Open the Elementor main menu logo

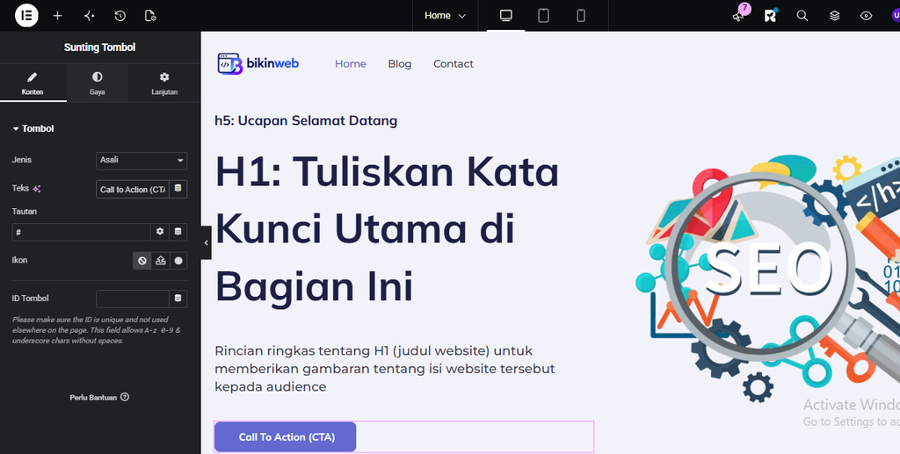click(26, 16)
